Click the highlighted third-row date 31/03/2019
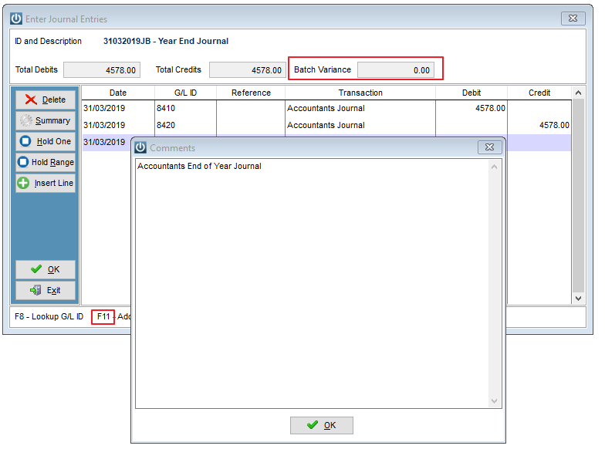This screenshot has width=605, height=449. [x=104, y=142]
